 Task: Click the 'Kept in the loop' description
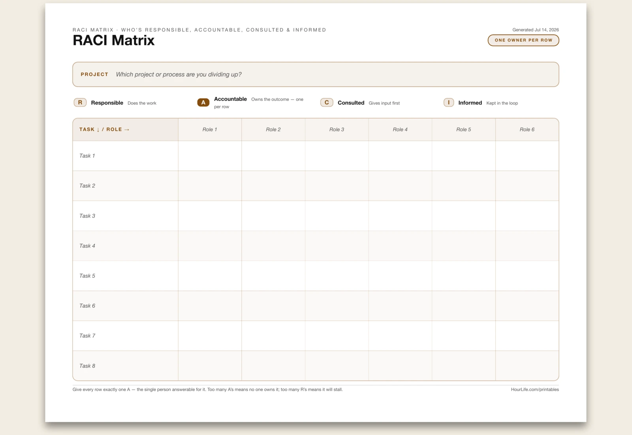[x=502, y=103]
